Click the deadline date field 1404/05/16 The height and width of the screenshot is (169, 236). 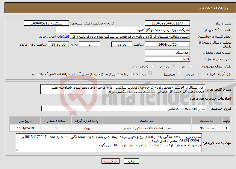coord(167,44)
